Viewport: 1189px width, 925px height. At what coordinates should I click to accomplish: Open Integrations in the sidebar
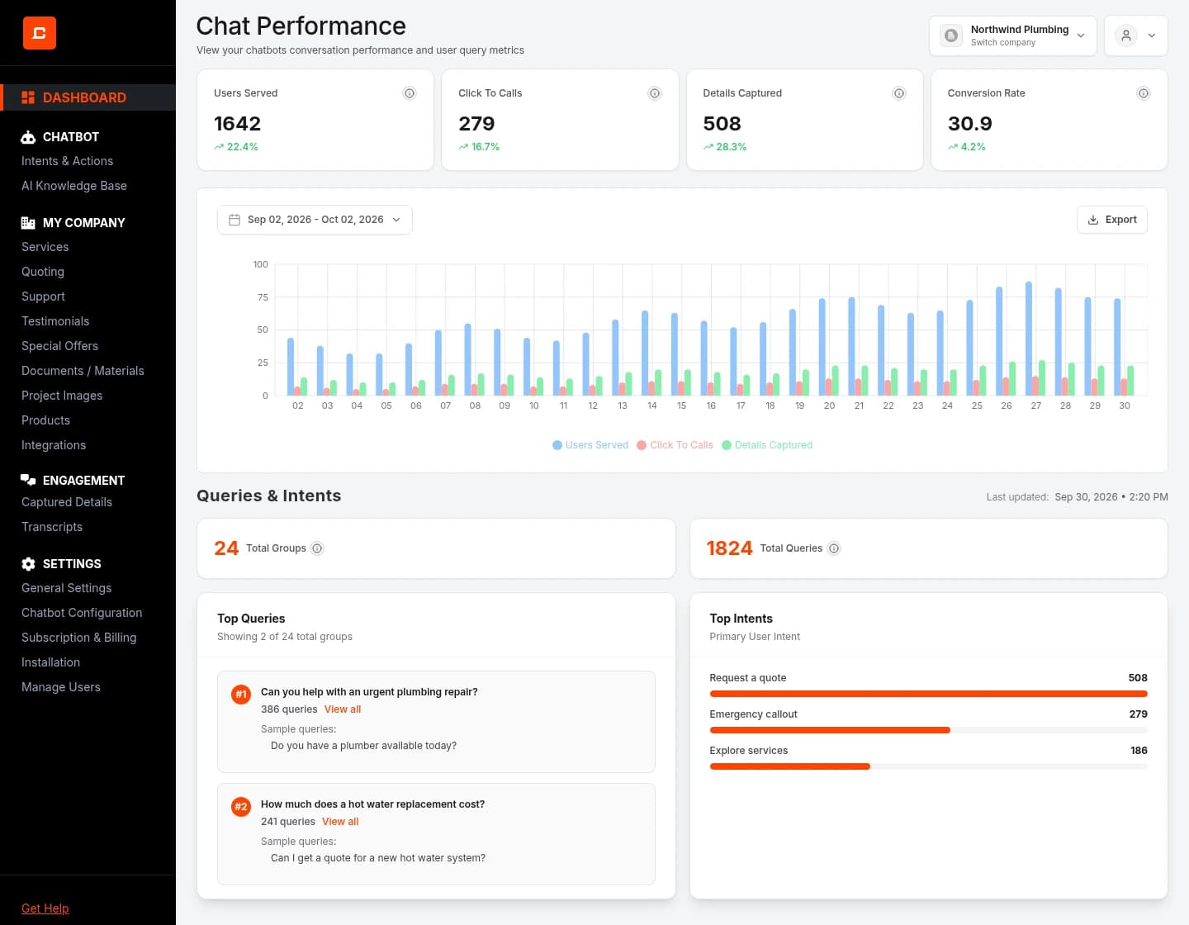(x=54, y=445)
